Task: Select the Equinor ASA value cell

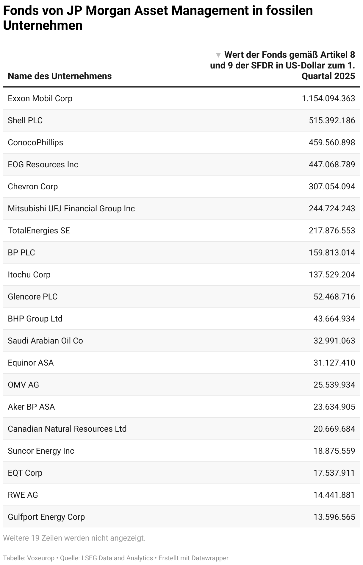Action: 334,363
